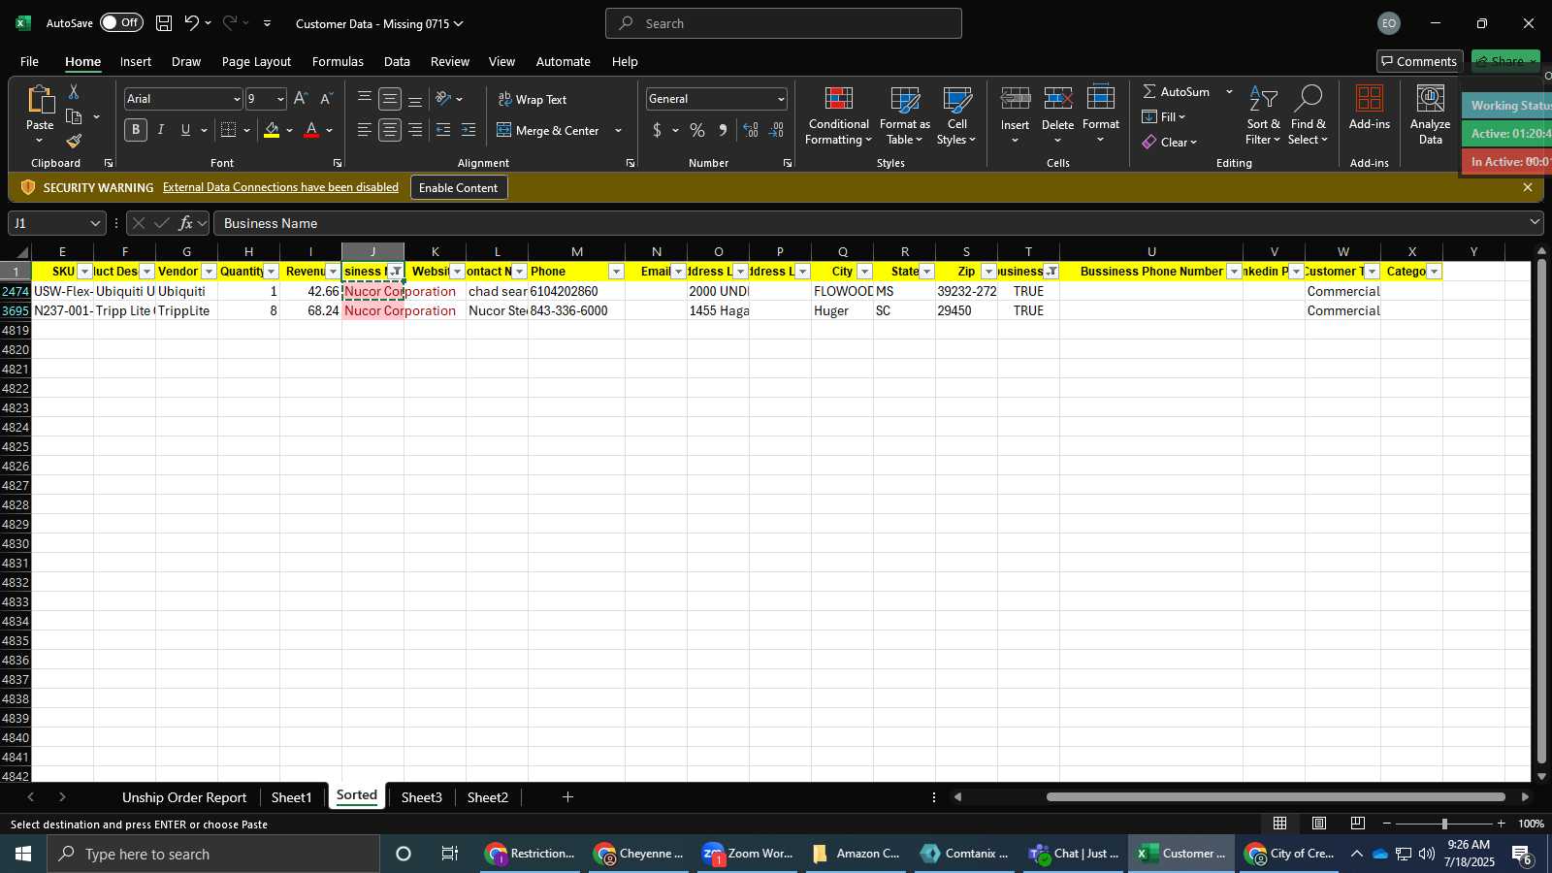Screen dimensions: 1552x873
Task: Click the Orientation text angle icon
Action: pos(443,99)
